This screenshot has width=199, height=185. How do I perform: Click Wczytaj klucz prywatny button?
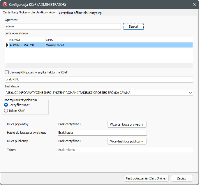pyautogui.click(x=127, y=124)
